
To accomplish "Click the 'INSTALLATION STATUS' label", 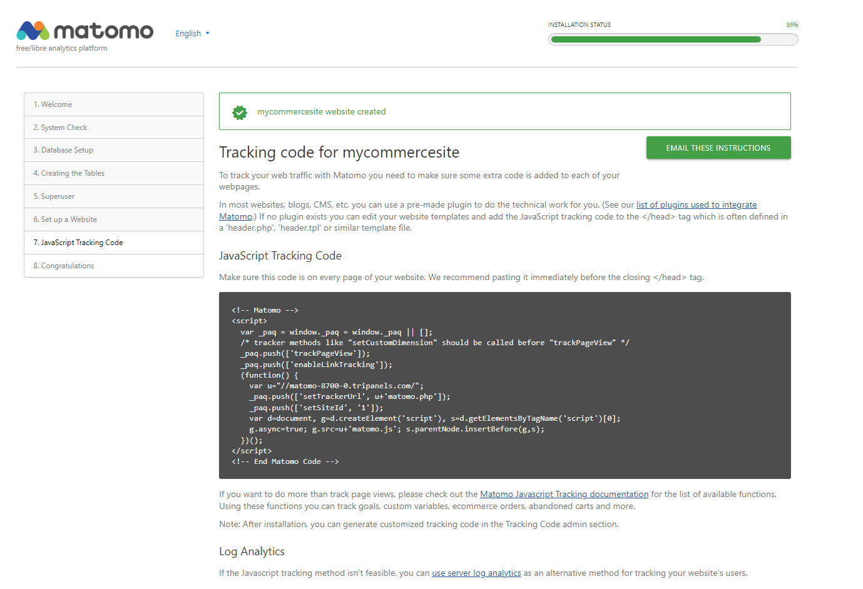I will point(580,25).
